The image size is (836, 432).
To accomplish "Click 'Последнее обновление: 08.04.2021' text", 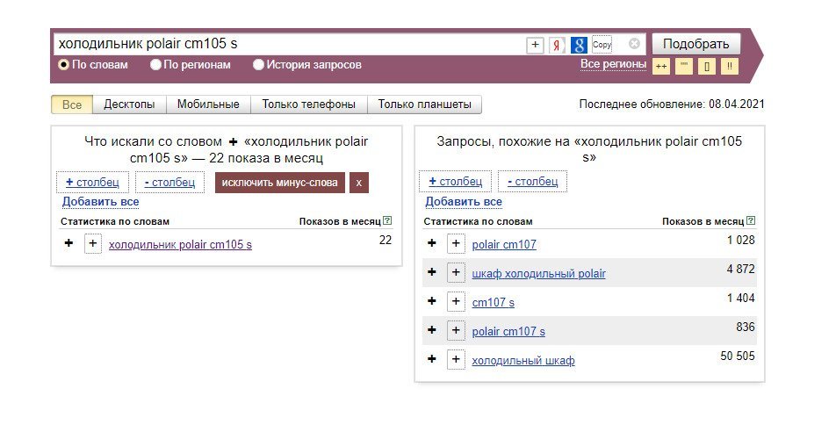I will click(672, 104).
